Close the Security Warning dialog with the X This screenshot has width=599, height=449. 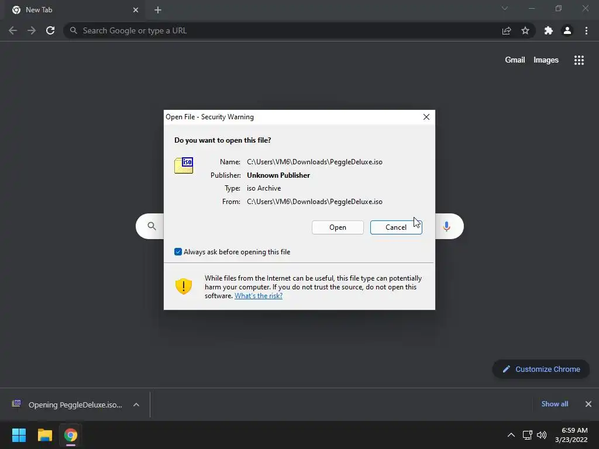(x=426, y=117)
